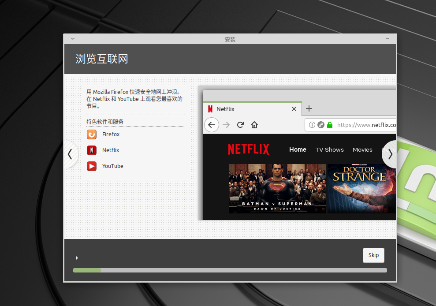Click the installation progress bar
The width and height of the screenshot is (436, 306).
(230, 270)
